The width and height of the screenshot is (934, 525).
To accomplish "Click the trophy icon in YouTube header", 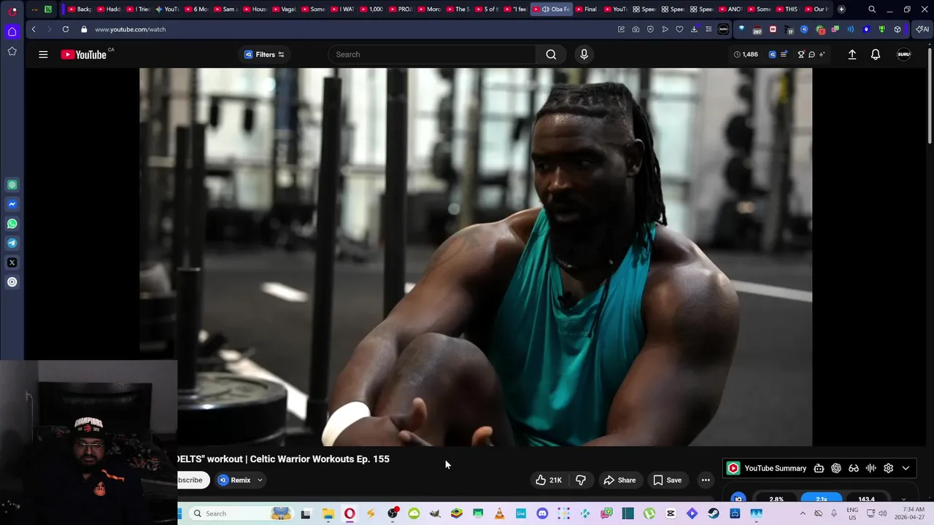I will click(x=800, y=55).
